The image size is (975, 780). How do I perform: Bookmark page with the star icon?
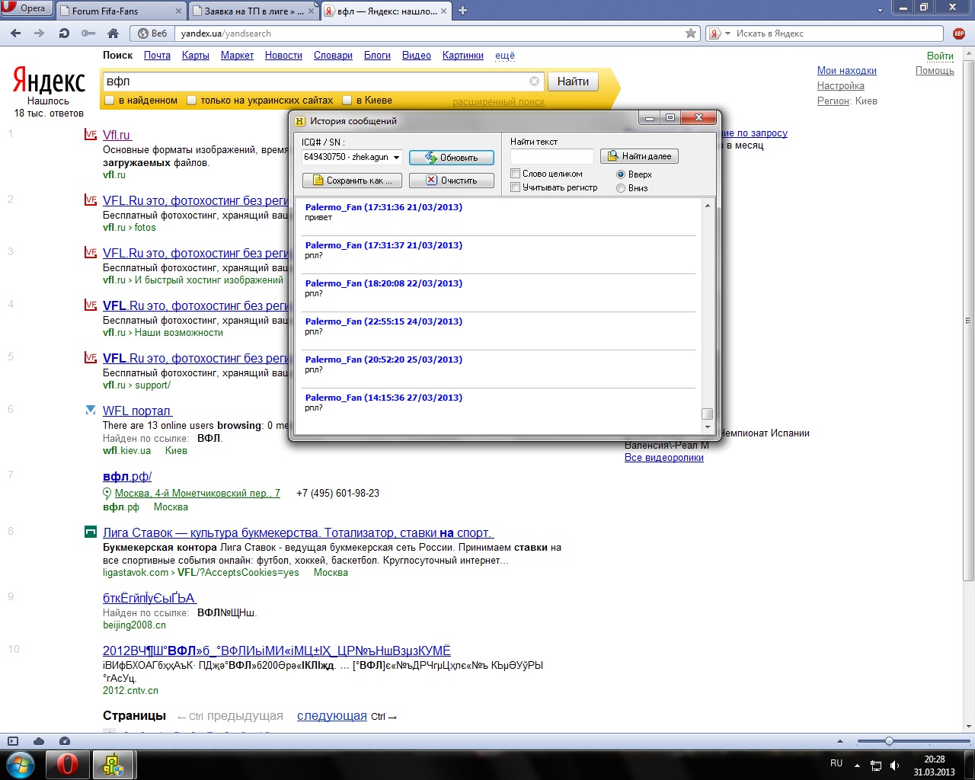(691, 34)
